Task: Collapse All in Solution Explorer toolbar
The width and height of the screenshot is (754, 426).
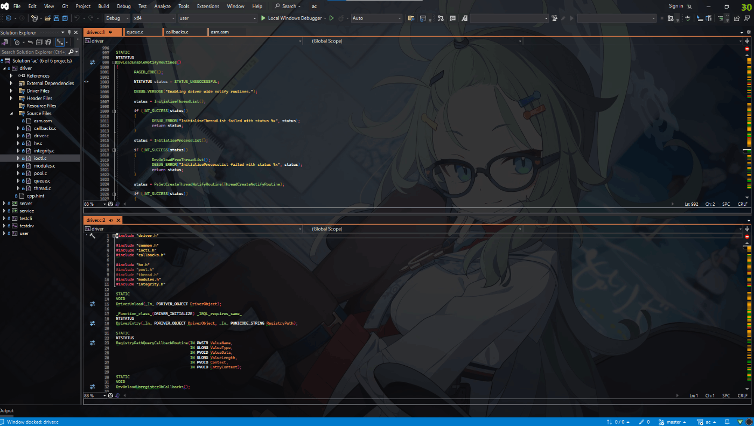Action: click(39, 42)
